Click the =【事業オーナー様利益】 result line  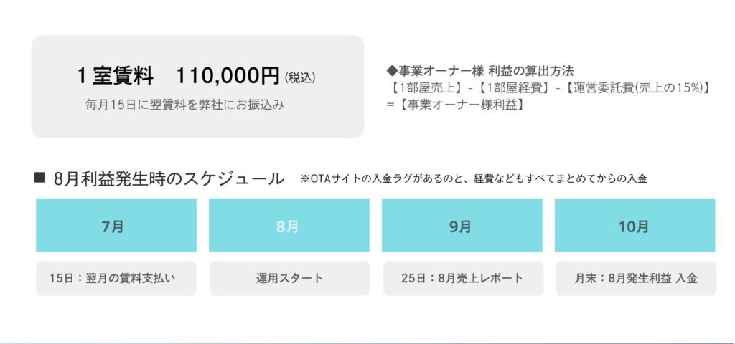pyautogui.click(x=454, y=105)
